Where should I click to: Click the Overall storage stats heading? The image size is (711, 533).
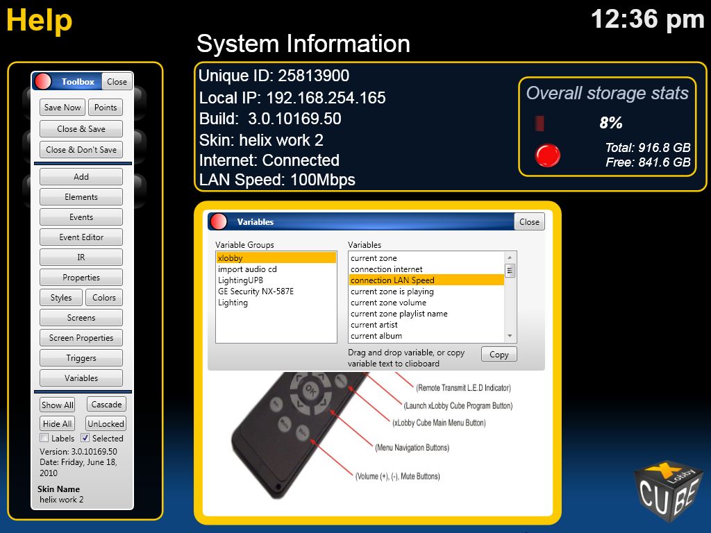click(607, 93)
